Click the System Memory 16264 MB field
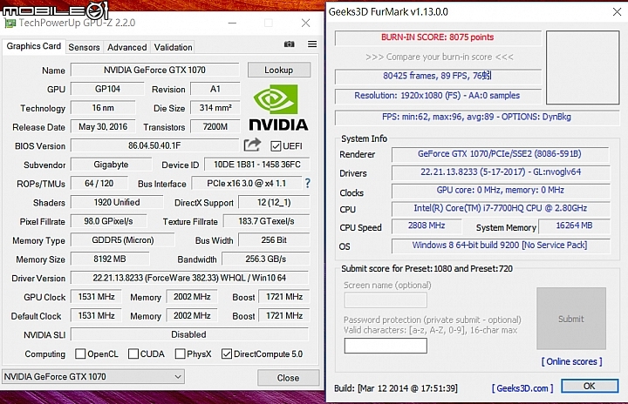Screen dimensions: 628x404 574,226
